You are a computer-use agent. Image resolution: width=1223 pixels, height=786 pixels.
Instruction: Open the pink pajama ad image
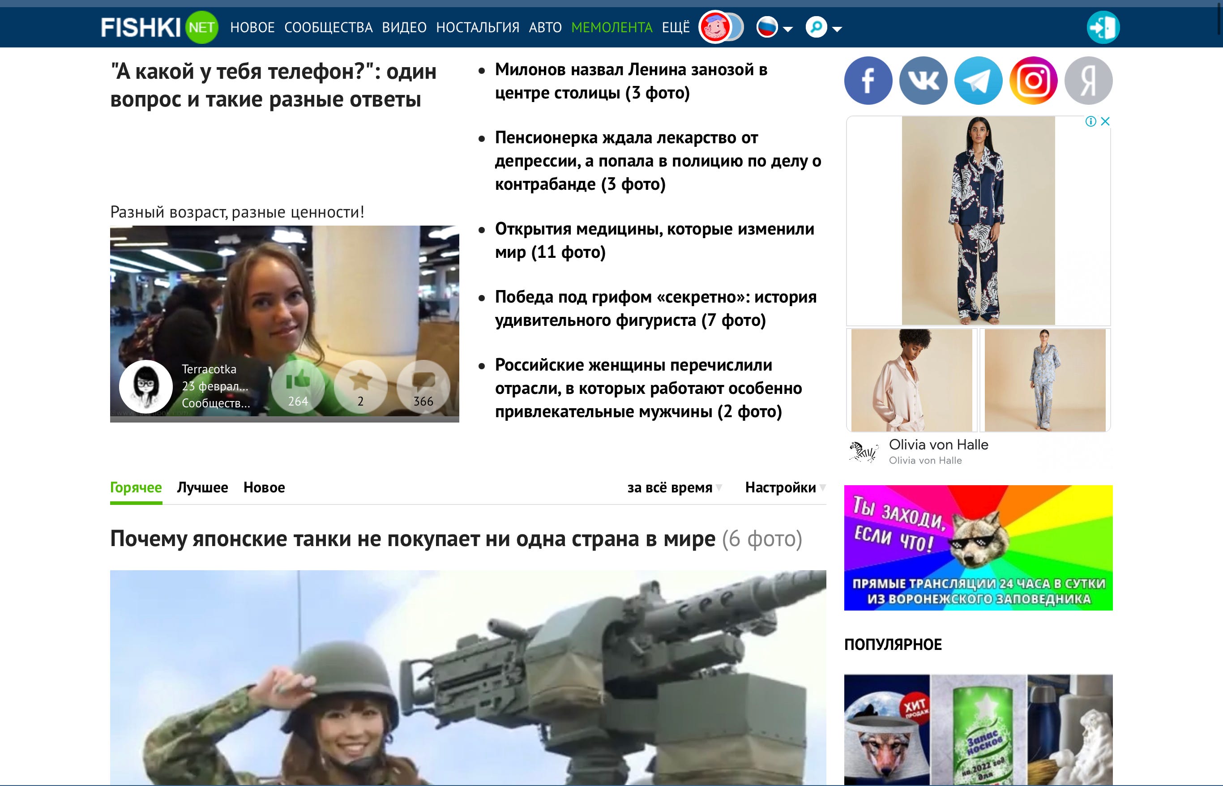coord(911,380)
